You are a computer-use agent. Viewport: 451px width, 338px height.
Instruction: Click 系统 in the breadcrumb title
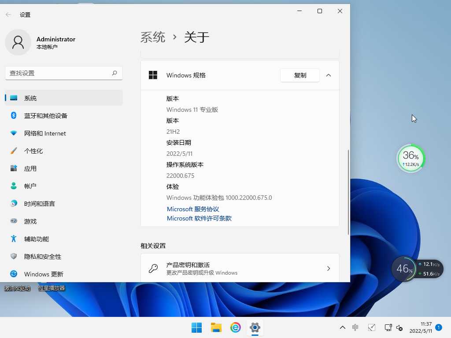point(153,37)
